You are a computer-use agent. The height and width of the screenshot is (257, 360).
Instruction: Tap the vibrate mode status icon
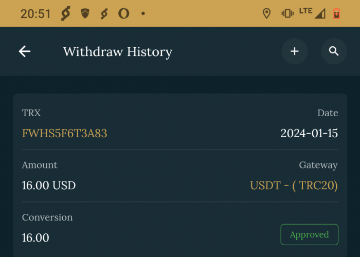click(287, 14)
